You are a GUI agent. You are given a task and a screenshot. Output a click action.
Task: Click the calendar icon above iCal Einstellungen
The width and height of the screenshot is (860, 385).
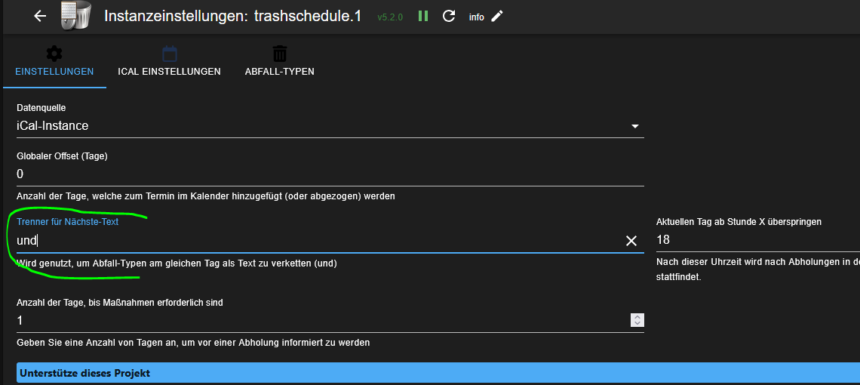click(170, 54)
